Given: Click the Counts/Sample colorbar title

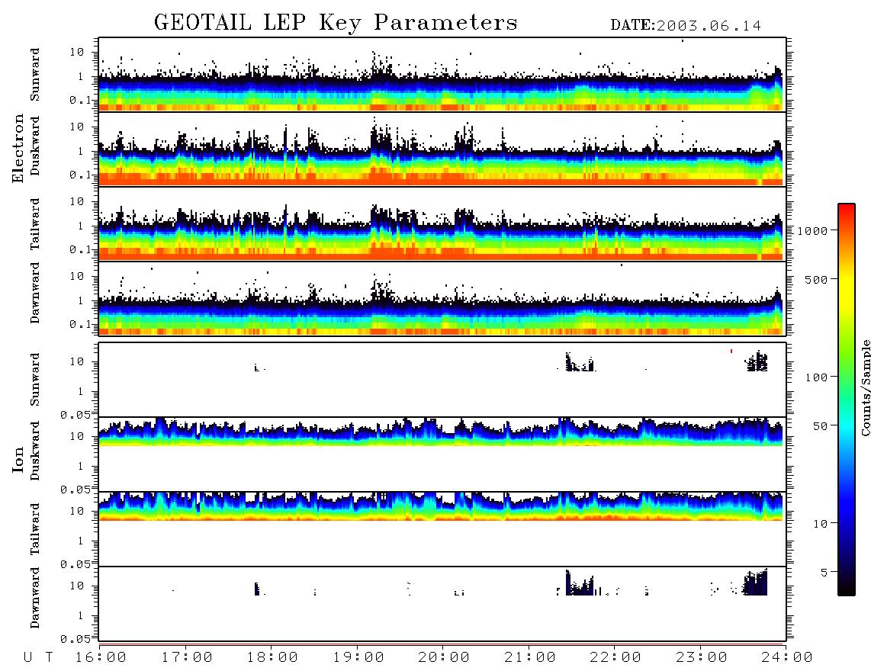Looking at the screenshot, I should coord(866,387).
